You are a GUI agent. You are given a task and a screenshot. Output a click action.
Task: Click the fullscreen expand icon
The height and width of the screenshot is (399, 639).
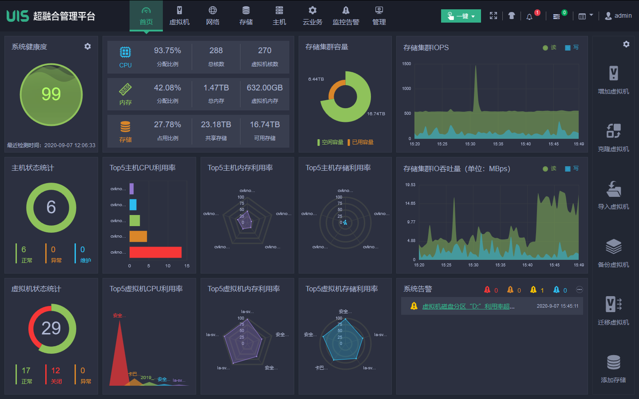click(493, 16)
